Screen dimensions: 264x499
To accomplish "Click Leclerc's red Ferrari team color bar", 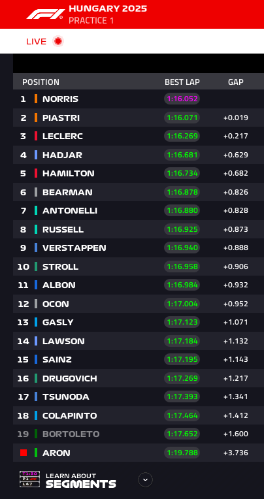I will point(36,137).
